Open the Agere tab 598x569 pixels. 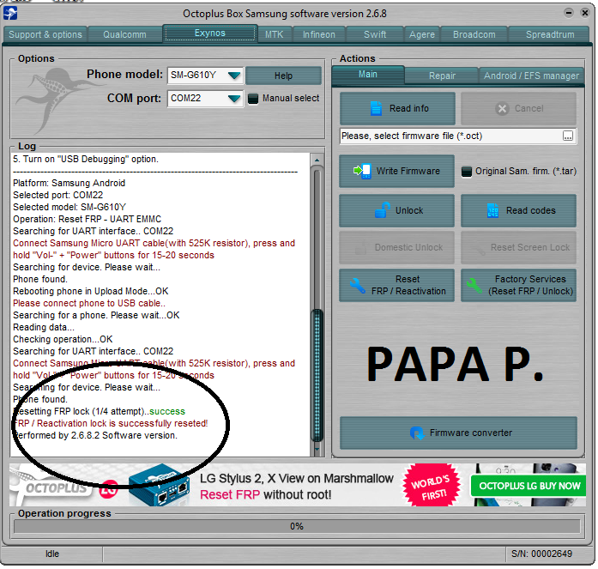[422, 34]
